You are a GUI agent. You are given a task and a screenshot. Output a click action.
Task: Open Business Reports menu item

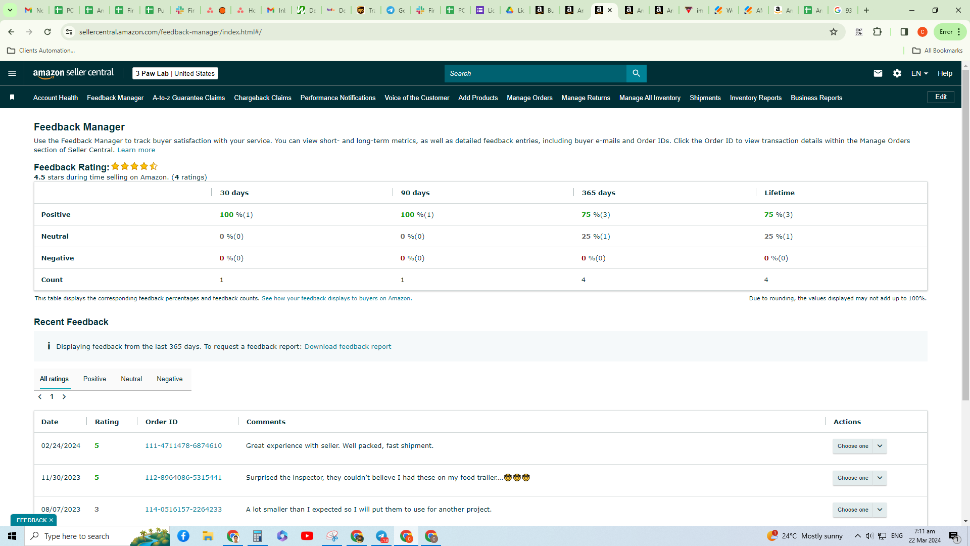click(x=816, y=98)
